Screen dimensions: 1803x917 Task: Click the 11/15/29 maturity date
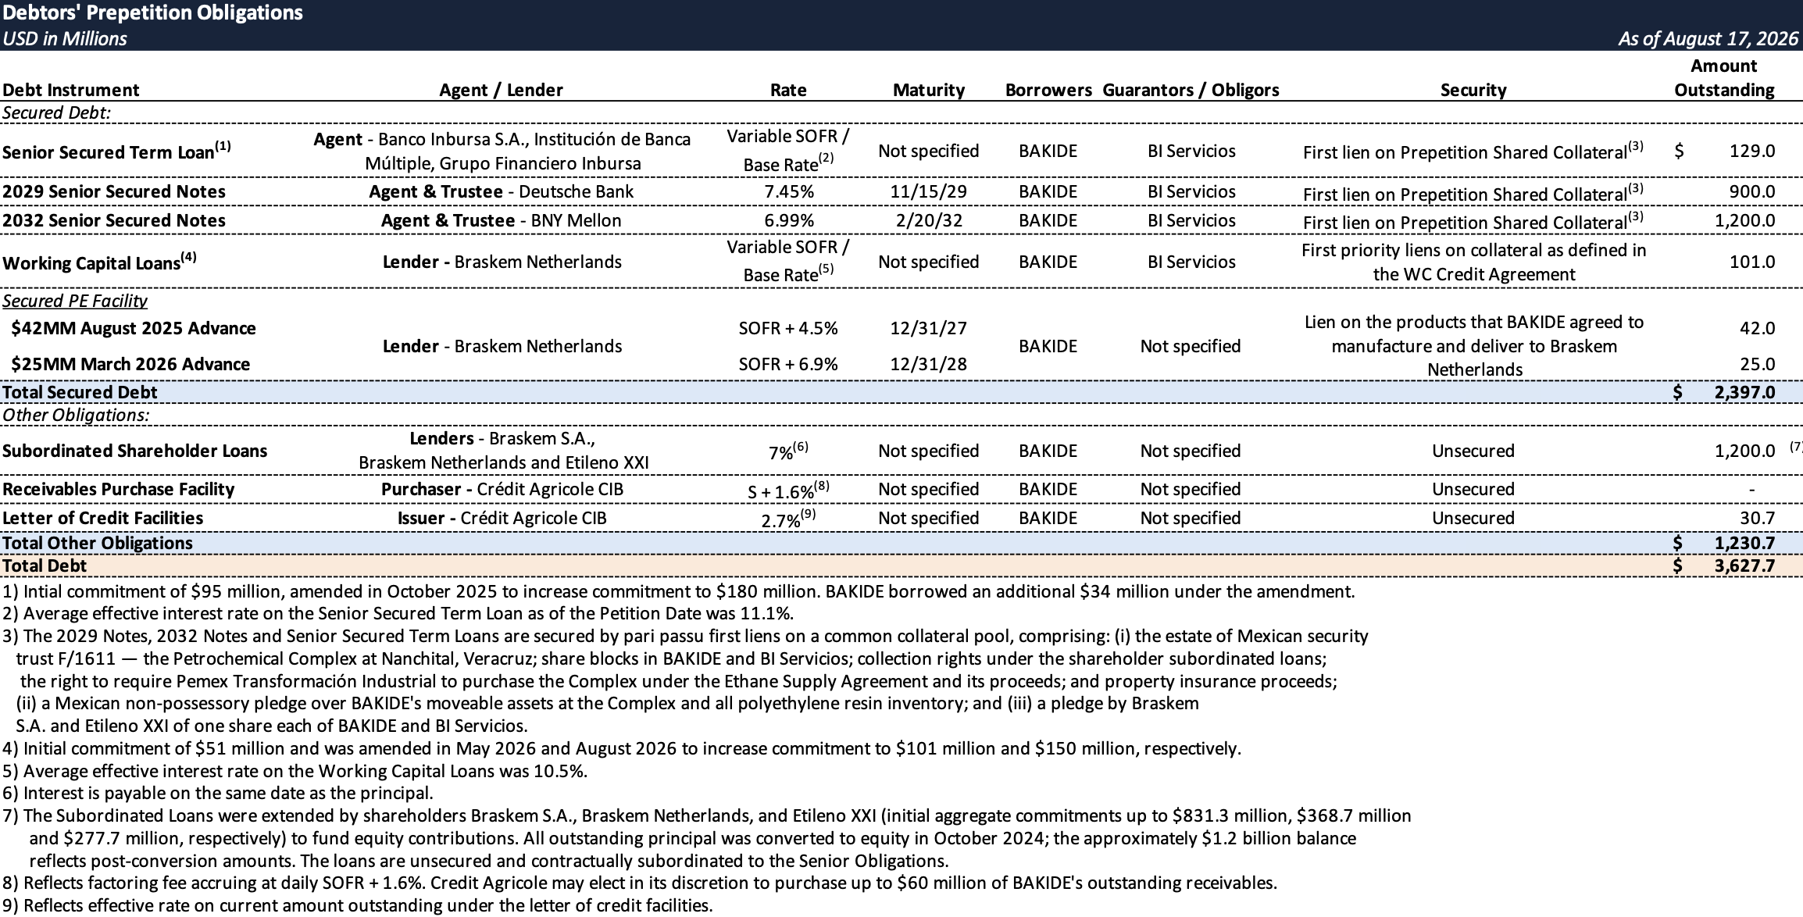(929, 192)
